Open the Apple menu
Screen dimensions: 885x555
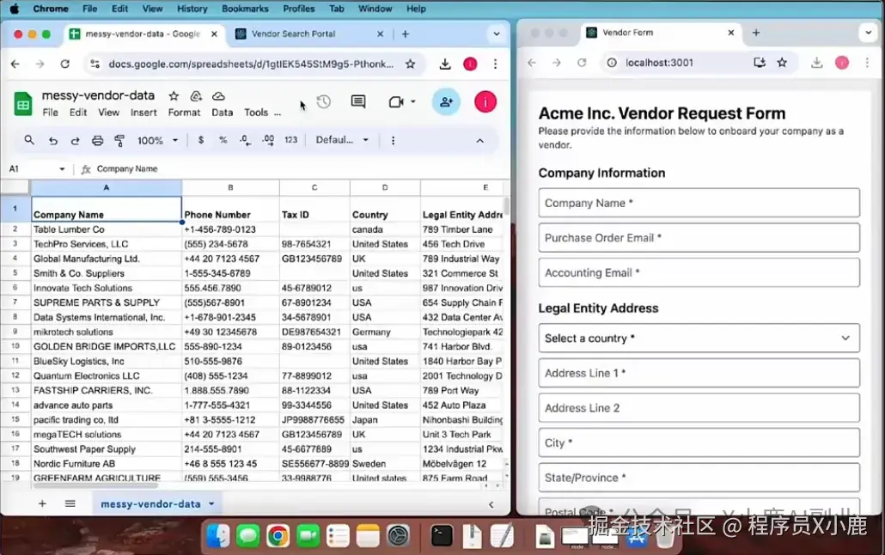pyautogui.click(x=14, y=9)
